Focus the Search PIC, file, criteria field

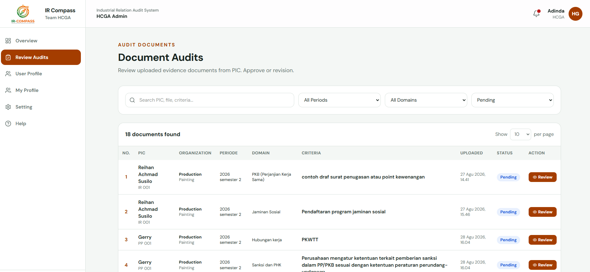pyautogui.click(x=210, y=100)
